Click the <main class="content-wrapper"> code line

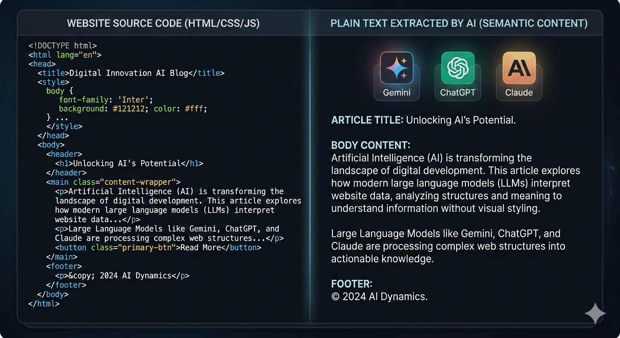pyautogui.click(x=114, y=182)
